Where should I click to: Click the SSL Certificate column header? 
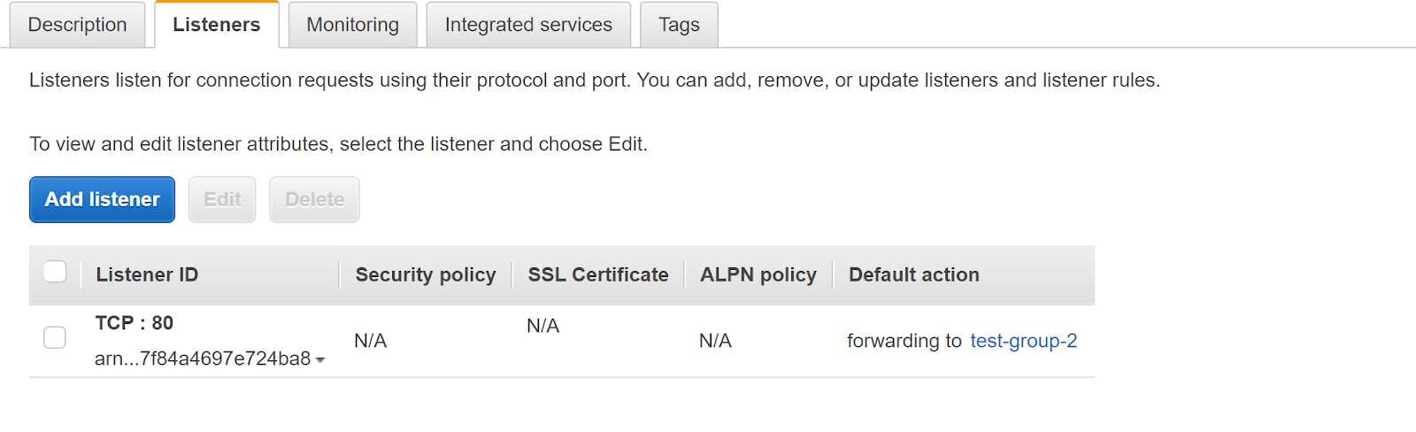click(x=598, y=275)
